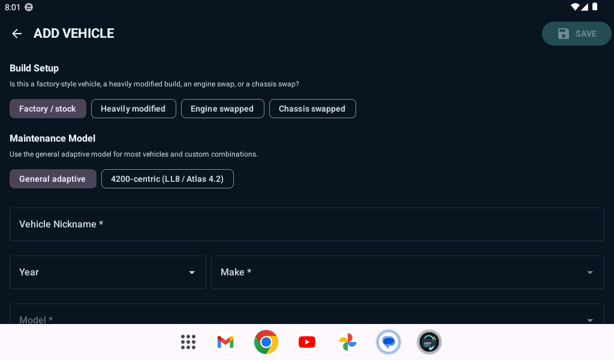614x360 pixels.
Task: Open the gauge app icon in the taskbar
Action: pyautogui.click(x=429, y=342)
